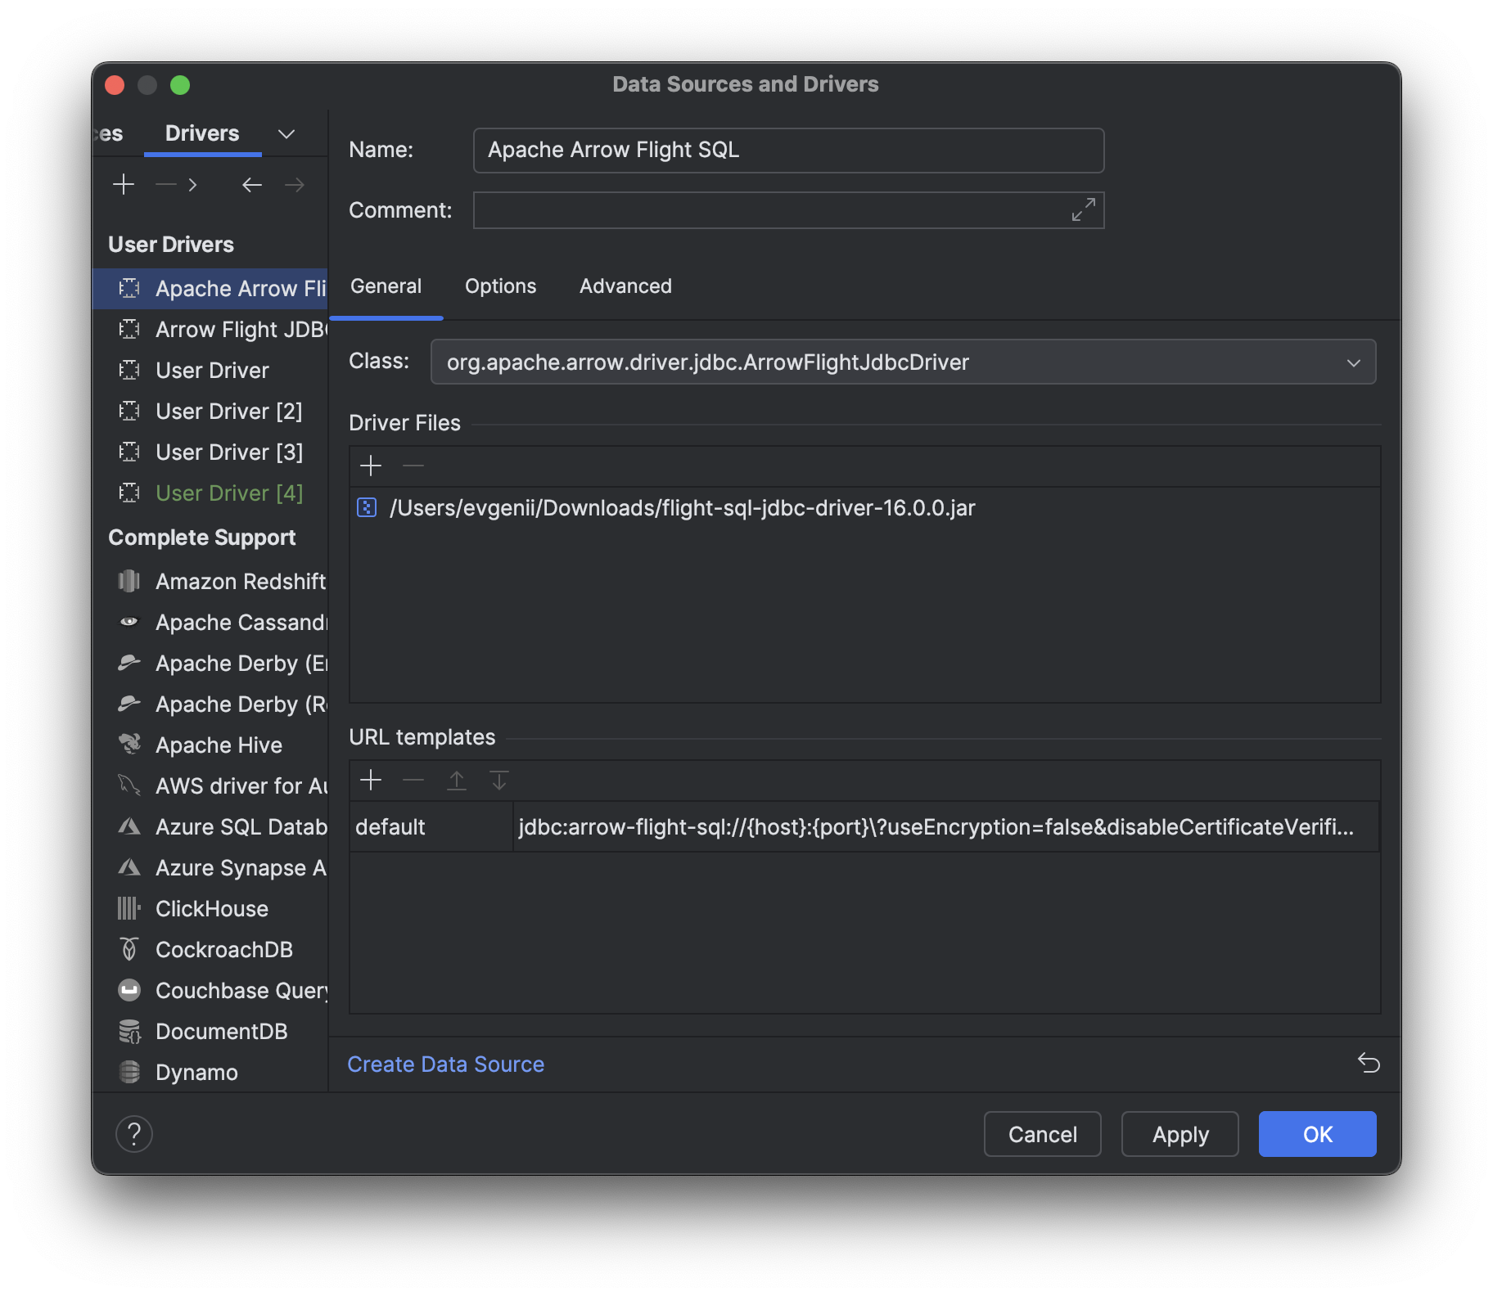Revert driver changes with the undo icon
Screen dimensions: 1493x1296
click(x=1368, y=1064)
